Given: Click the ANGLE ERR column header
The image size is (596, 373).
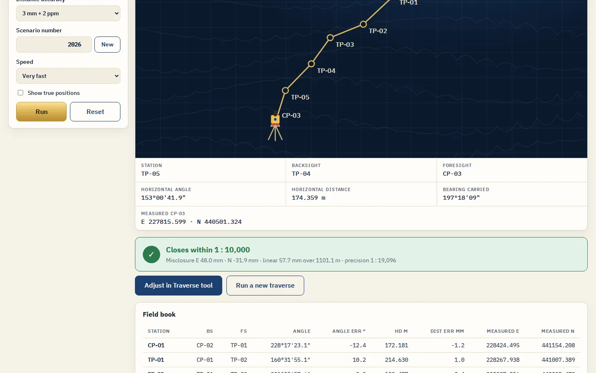Looking at the screenshot, I should (349, 331).
